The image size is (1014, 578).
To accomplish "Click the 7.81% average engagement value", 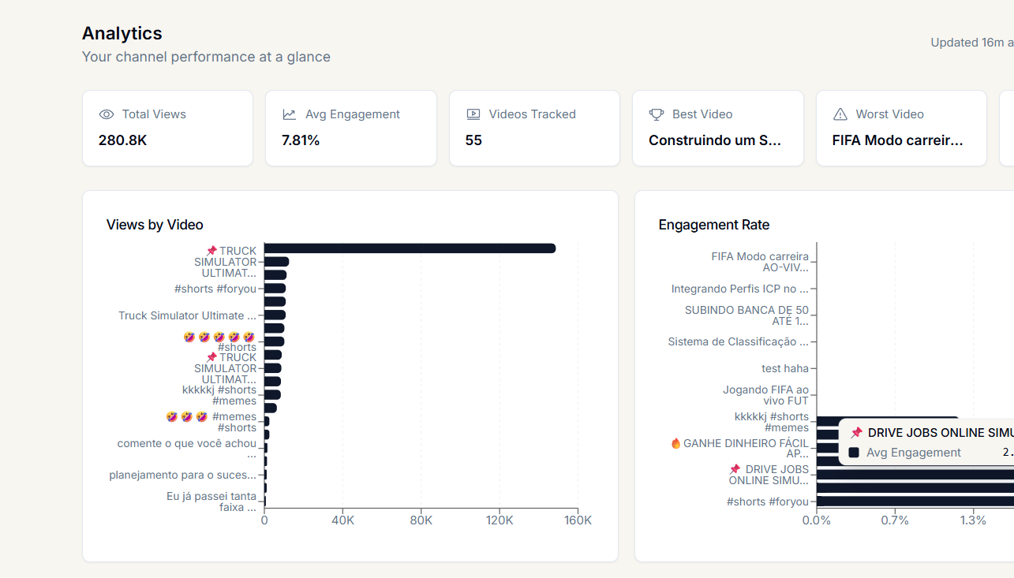I will 301,140.
